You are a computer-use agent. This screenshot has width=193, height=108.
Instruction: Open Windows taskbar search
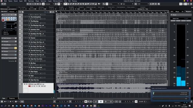5,106
